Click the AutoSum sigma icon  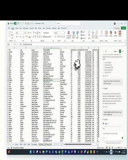click(x=89, y=32)
